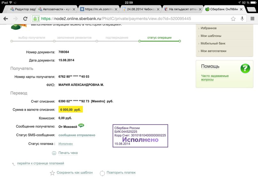Viewport: 258px width, 194px height.
Task: Reload the page with the refresh icon
Action: pos(25,19)
